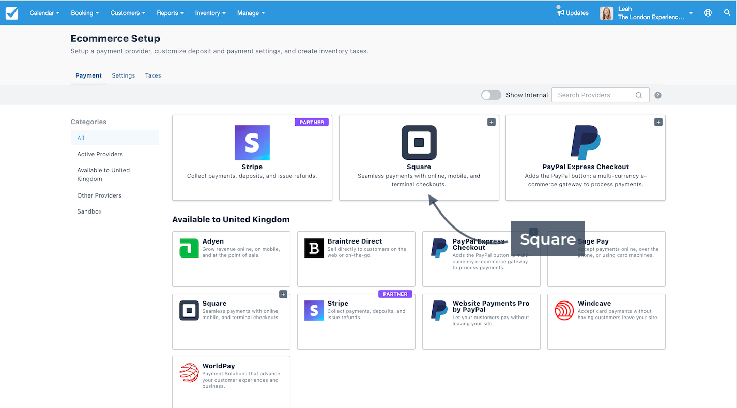
Task: Click 'The London Experienc...' company name
Action: point(651,17)
